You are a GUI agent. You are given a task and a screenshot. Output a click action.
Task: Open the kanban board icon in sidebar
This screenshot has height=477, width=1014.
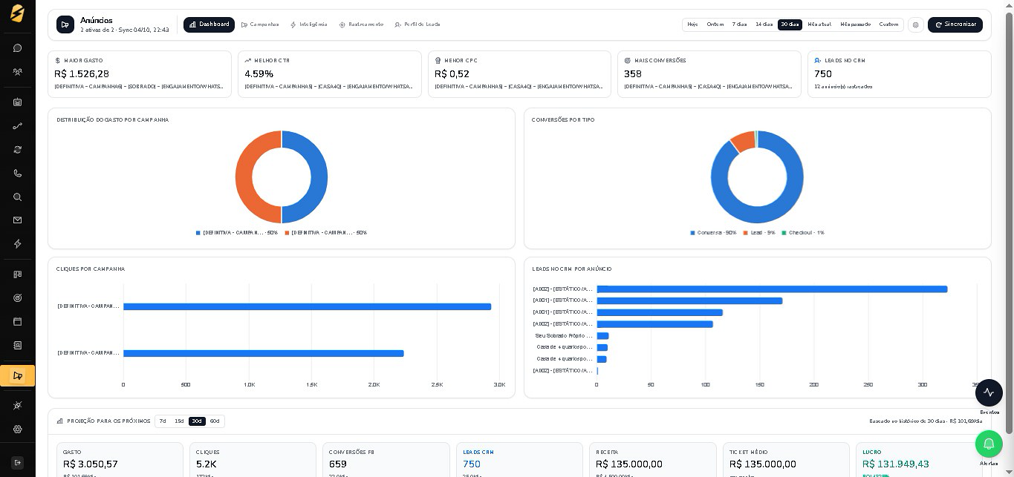[x=17, y=274]
